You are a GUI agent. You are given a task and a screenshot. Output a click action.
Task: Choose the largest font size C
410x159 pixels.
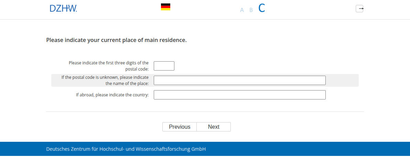point(261,8)
